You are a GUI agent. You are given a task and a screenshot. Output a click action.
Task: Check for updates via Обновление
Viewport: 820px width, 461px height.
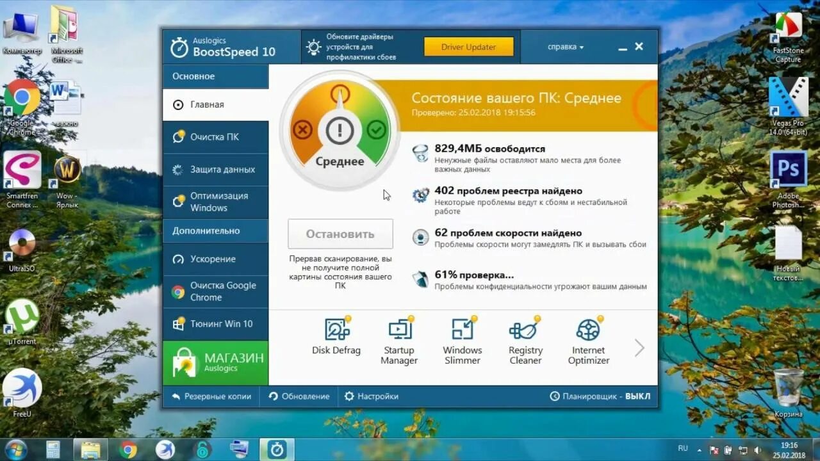click(299, 396)
